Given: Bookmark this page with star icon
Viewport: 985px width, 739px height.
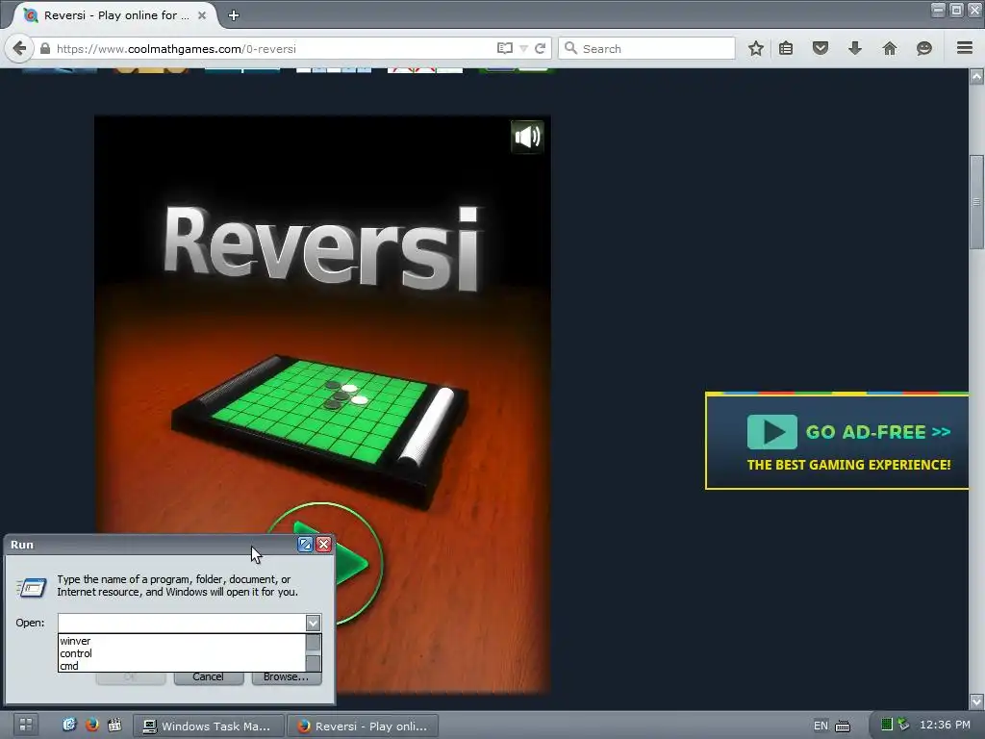Looking at the screenshot, I should pyautogui.click(x=756, y=48).
